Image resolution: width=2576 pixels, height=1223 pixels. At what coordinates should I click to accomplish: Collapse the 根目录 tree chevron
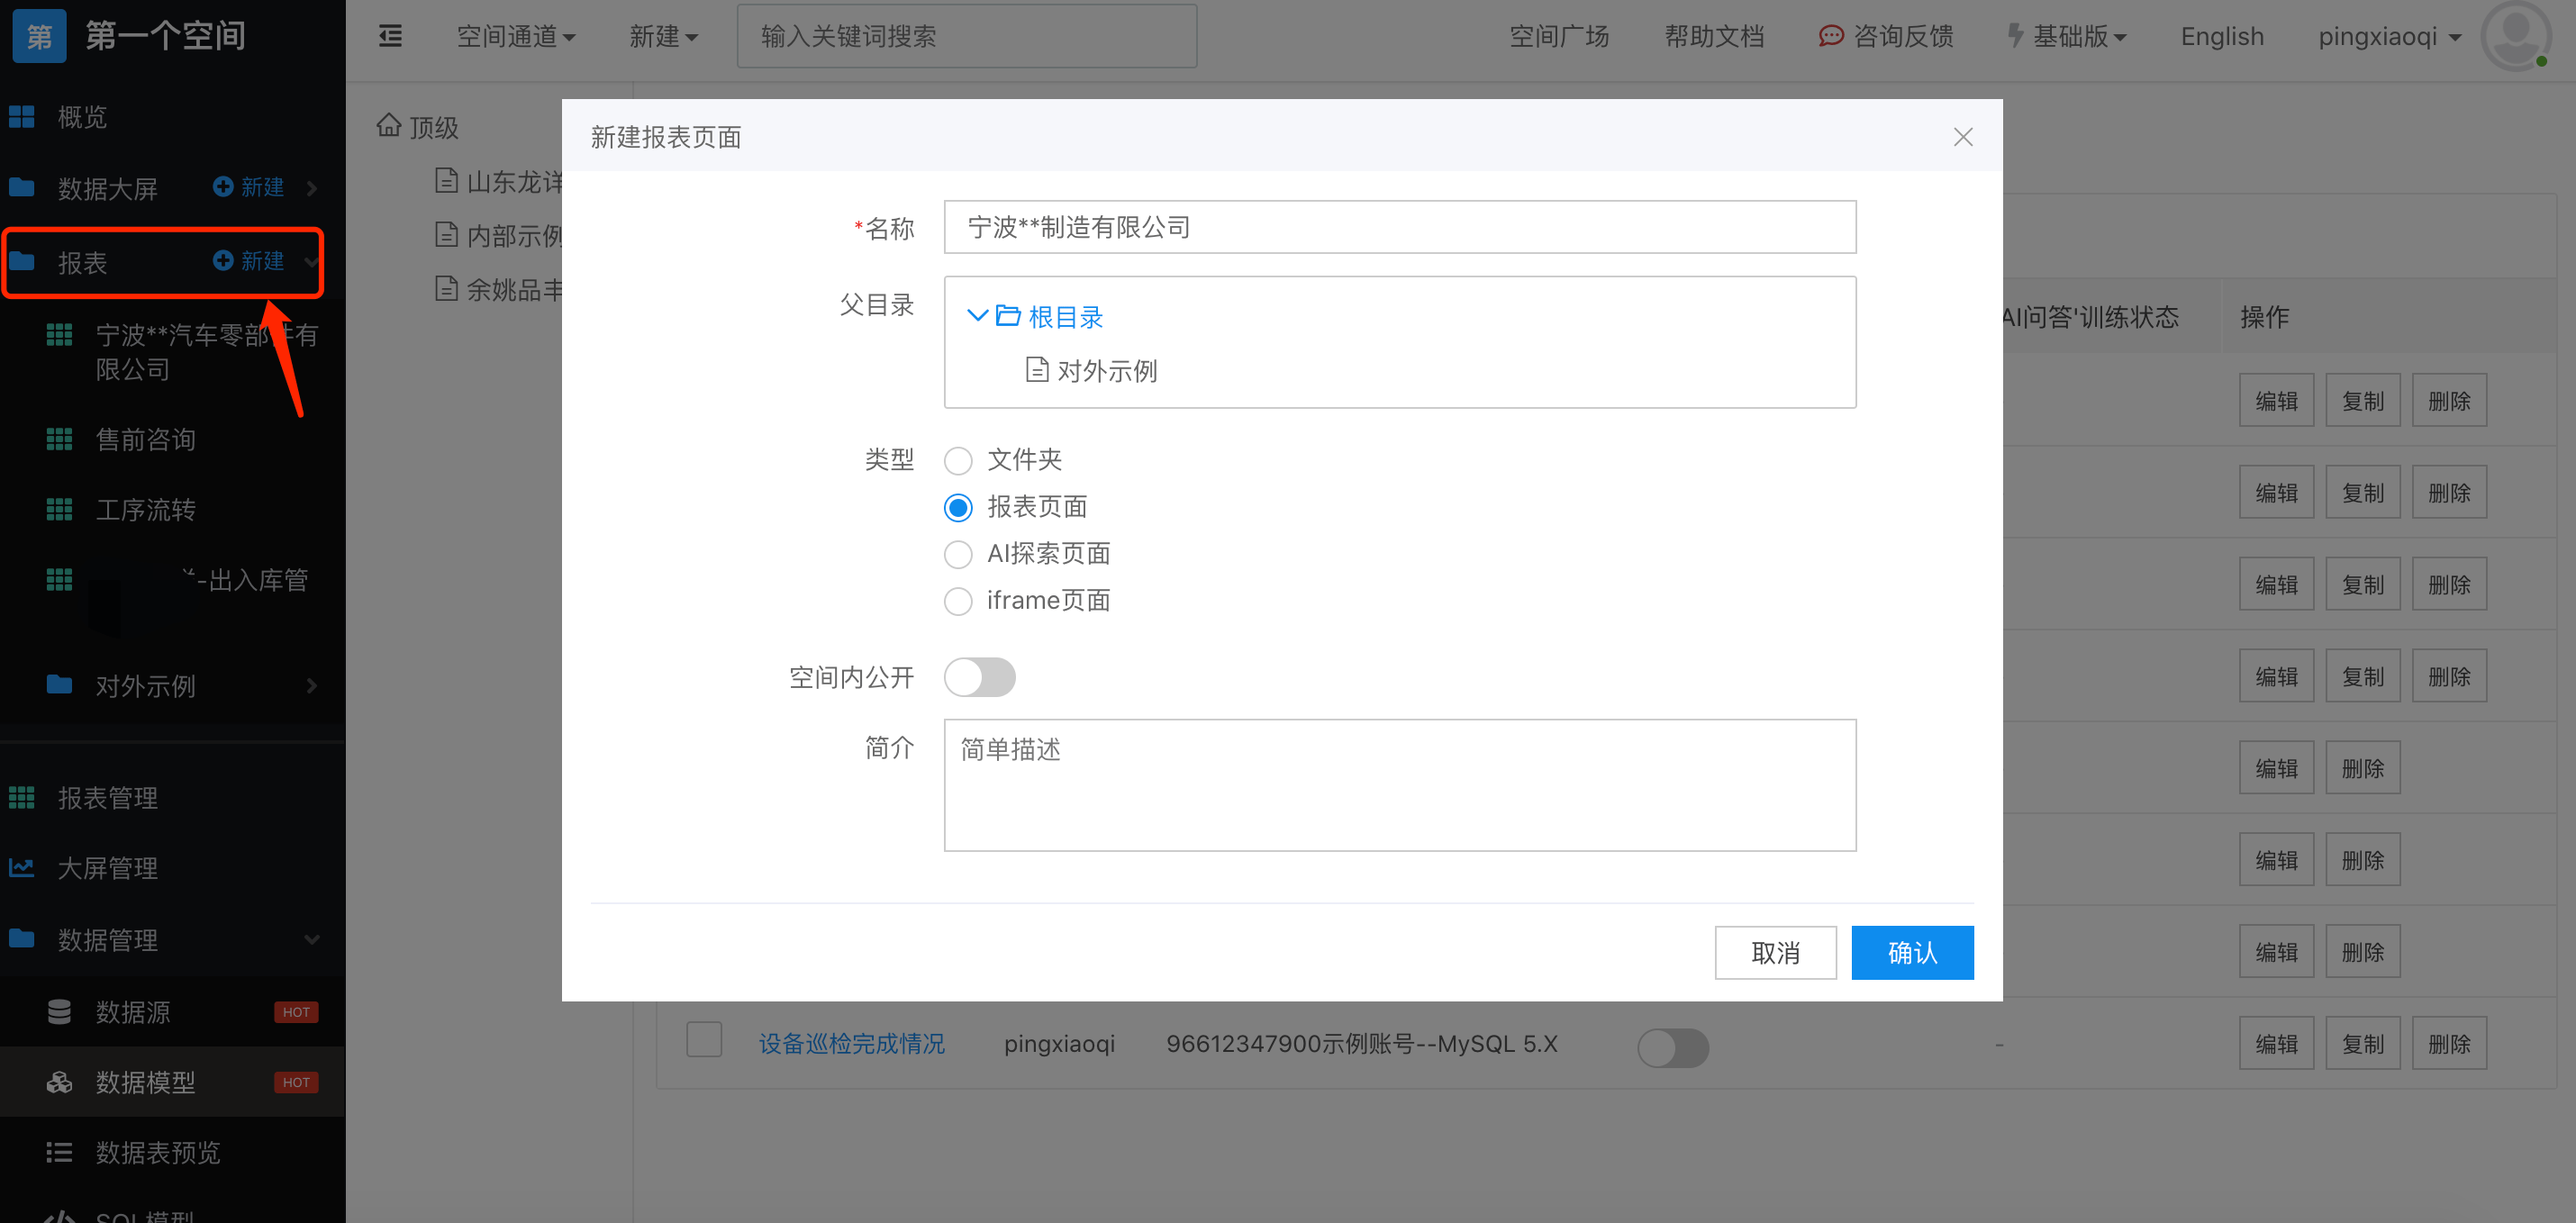tap(977, 316)
